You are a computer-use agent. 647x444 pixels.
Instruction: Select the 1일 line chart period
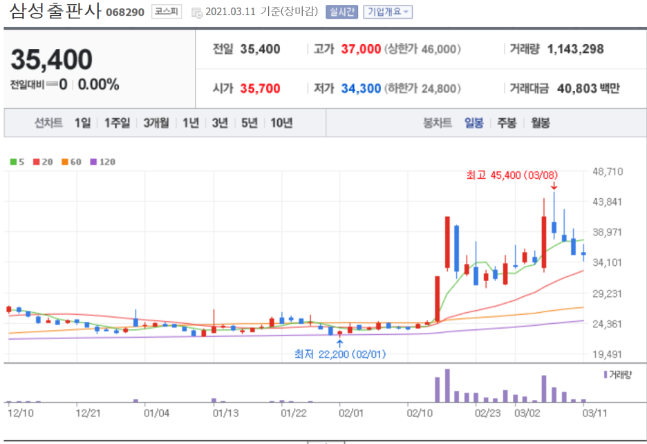click(x=82, y=123)
